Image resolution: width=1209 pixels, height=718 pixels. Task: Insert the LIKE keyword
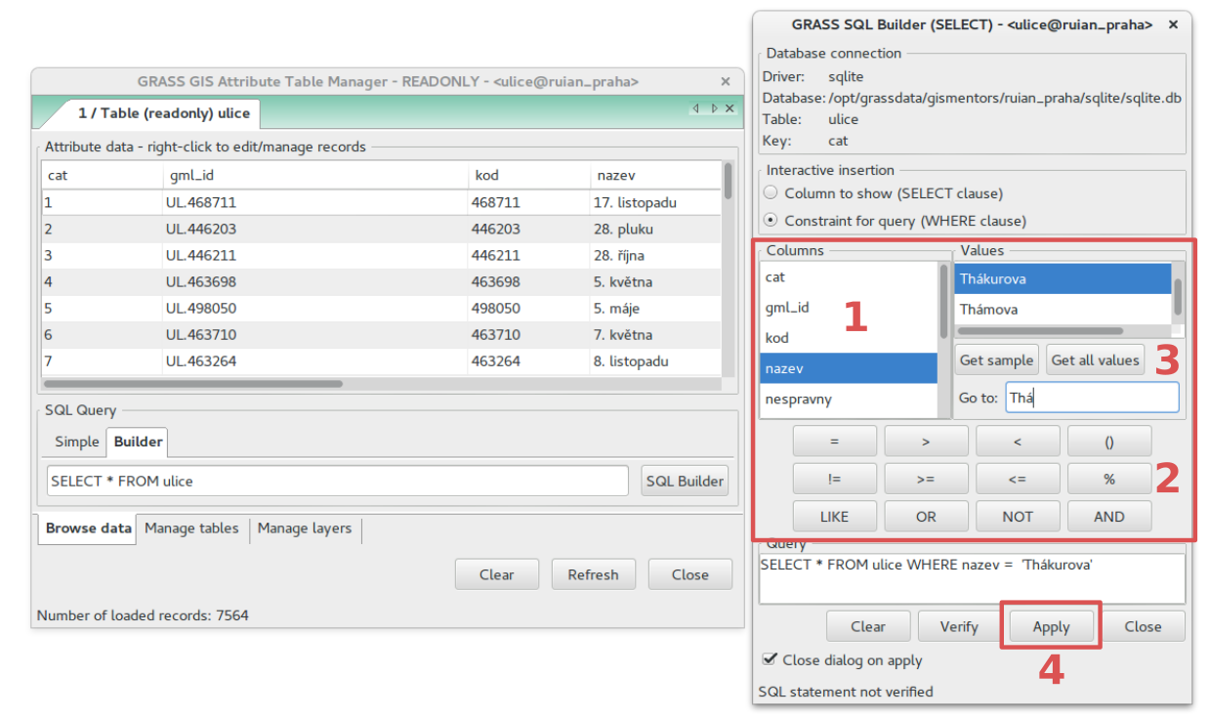click(834, 517)
